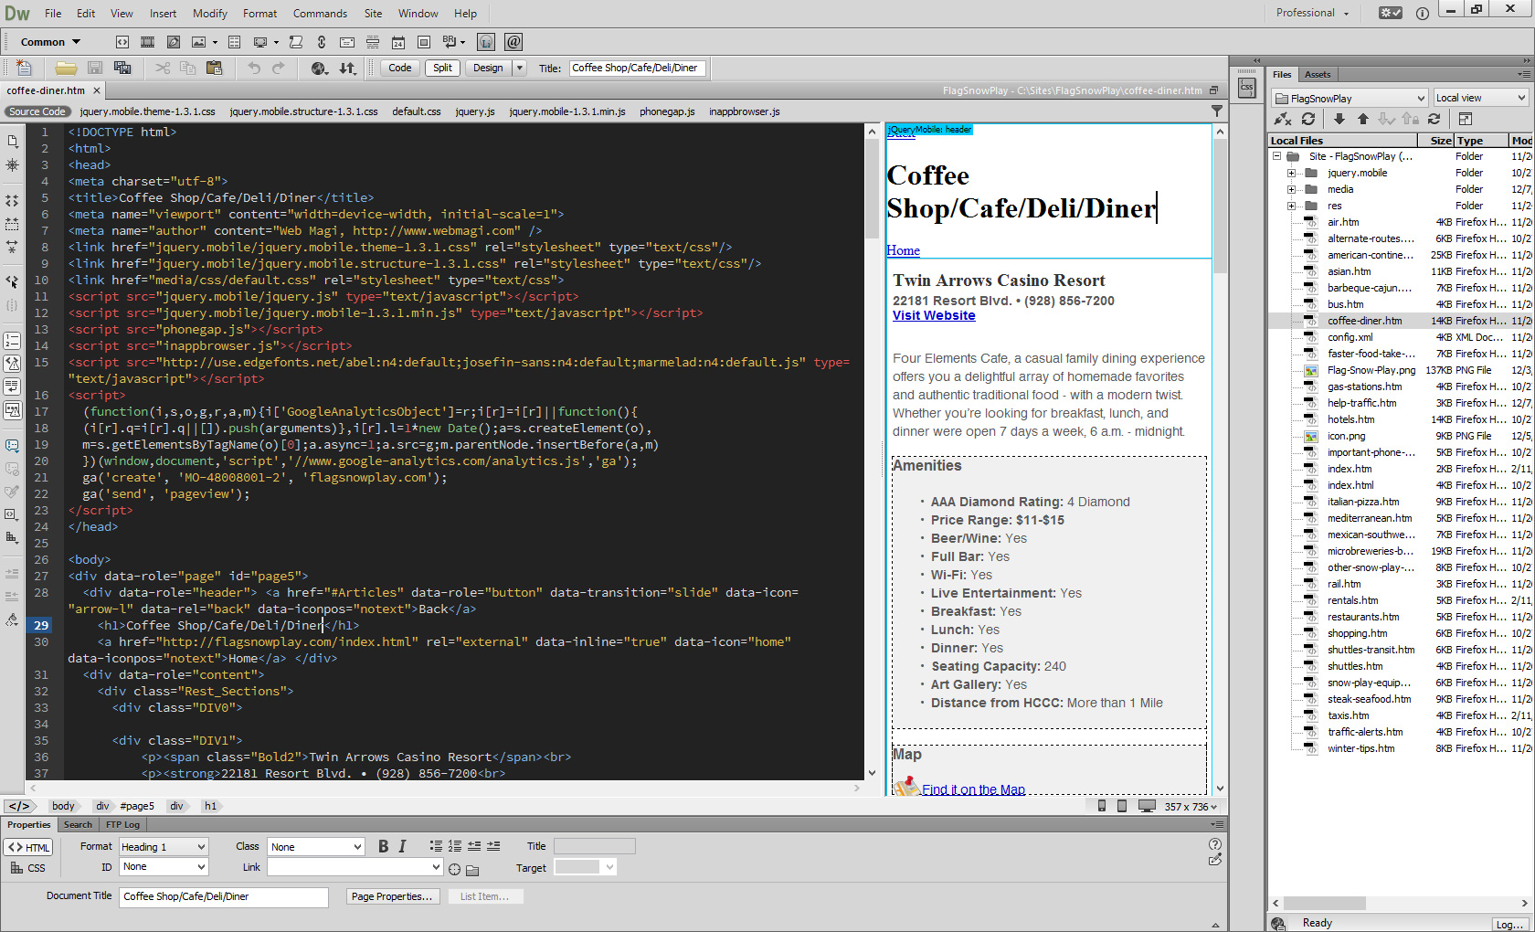This screenshot has width=1535, height=932.
Task: Undo the last edit
Action: (254, 68)
